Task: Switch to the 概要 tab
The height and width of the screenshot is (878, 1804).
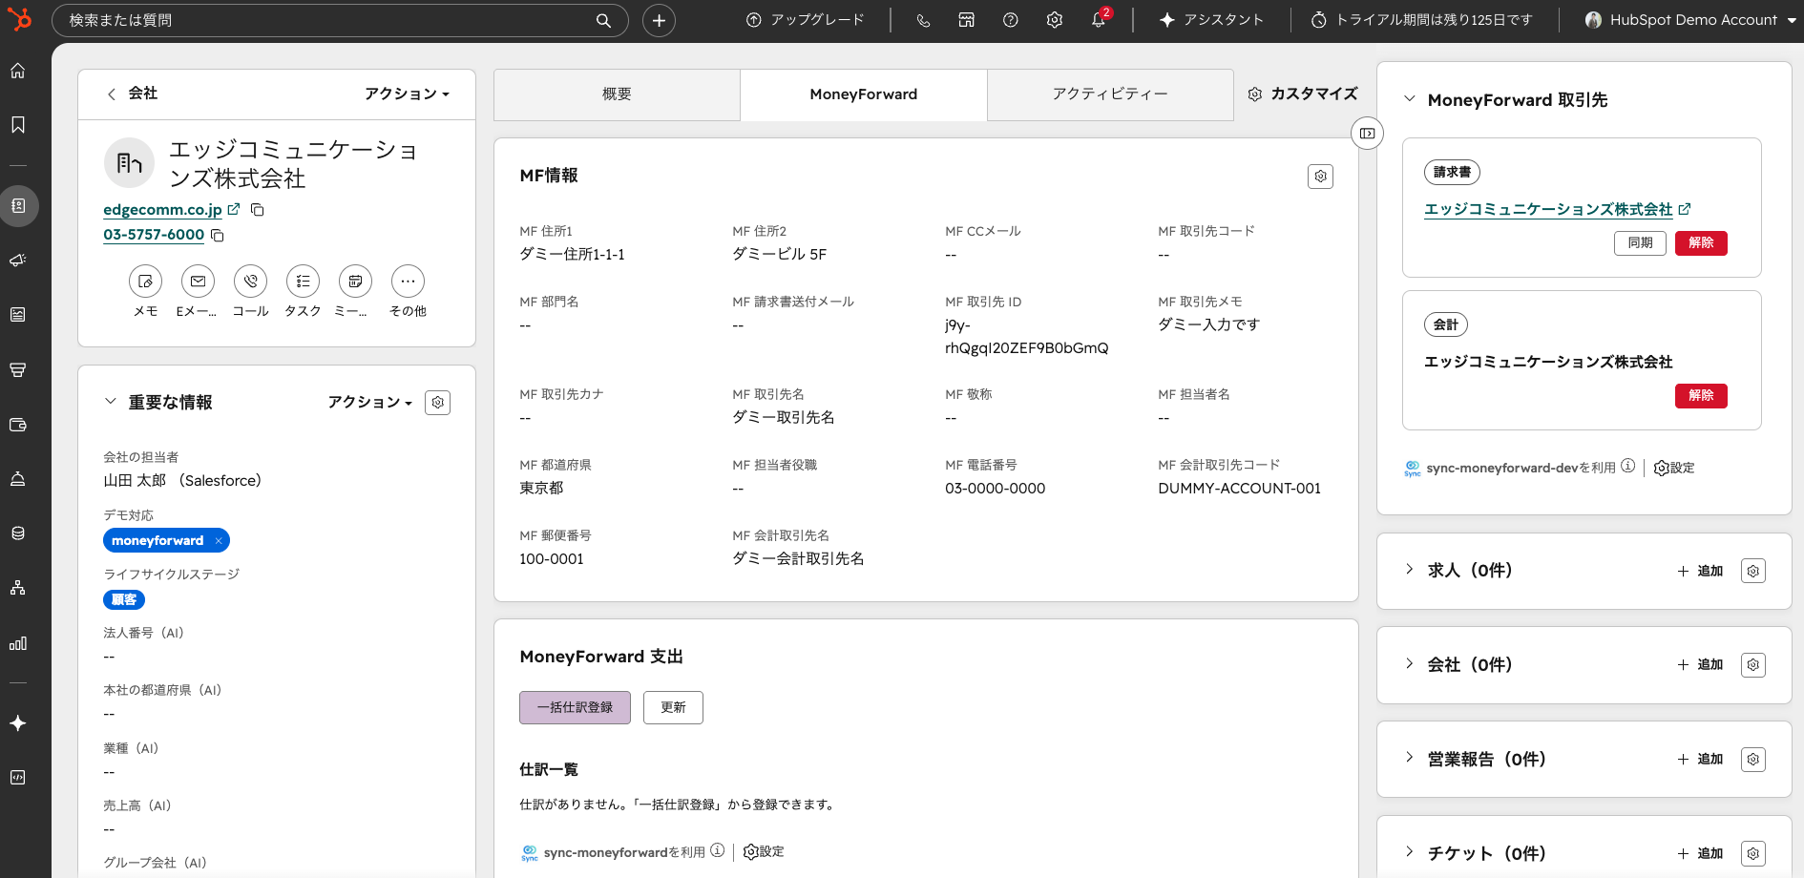Action: (x=617, y=94)
